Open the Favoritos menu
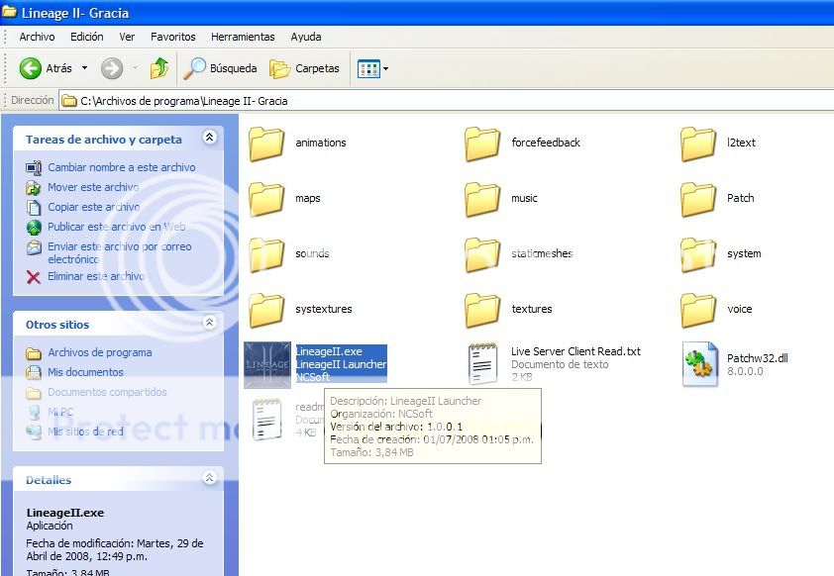Image resolution: width=834 pixels, height=576 pixels. (x=173, y=37)
